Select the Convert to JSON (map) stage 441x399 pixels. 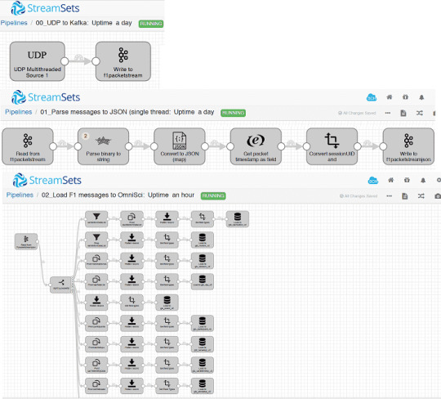point(180,146)
